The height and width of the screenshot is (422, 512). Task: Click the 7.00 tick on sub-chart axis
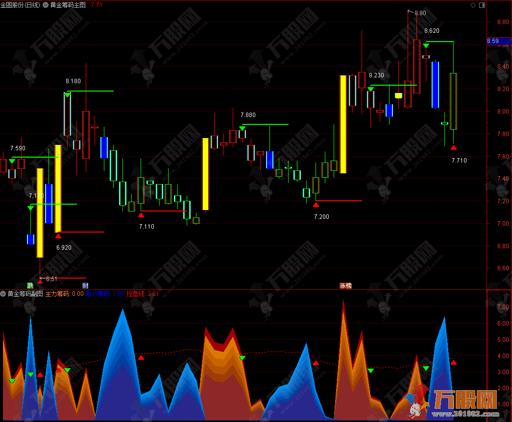coord(503,307)
